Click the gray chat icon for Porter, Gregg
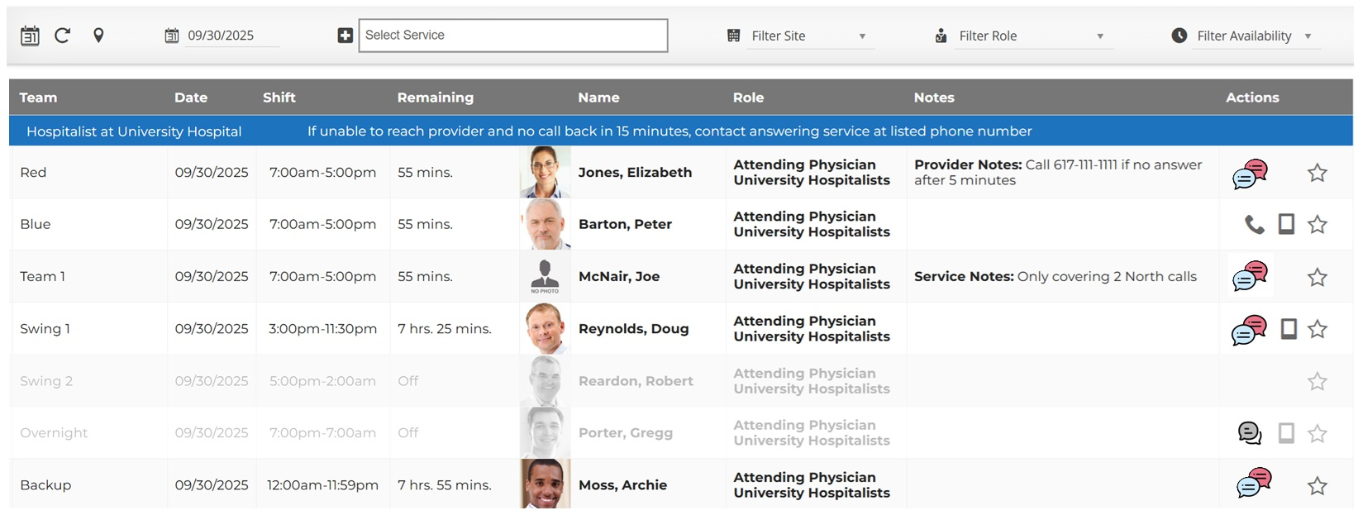This screenshot has width=1358, height=515. click(1250, 433)
